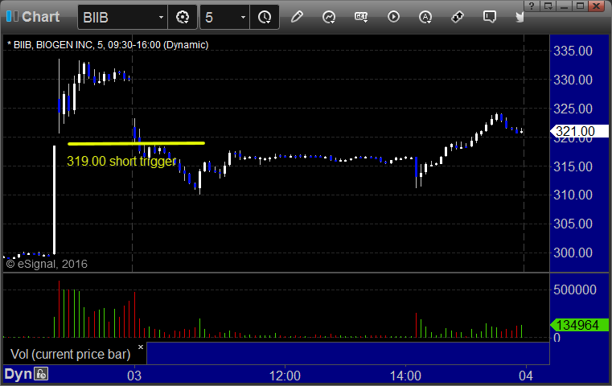
Task: Click the '319.00 short trigger' text annotation
Action: coord(121,161)
